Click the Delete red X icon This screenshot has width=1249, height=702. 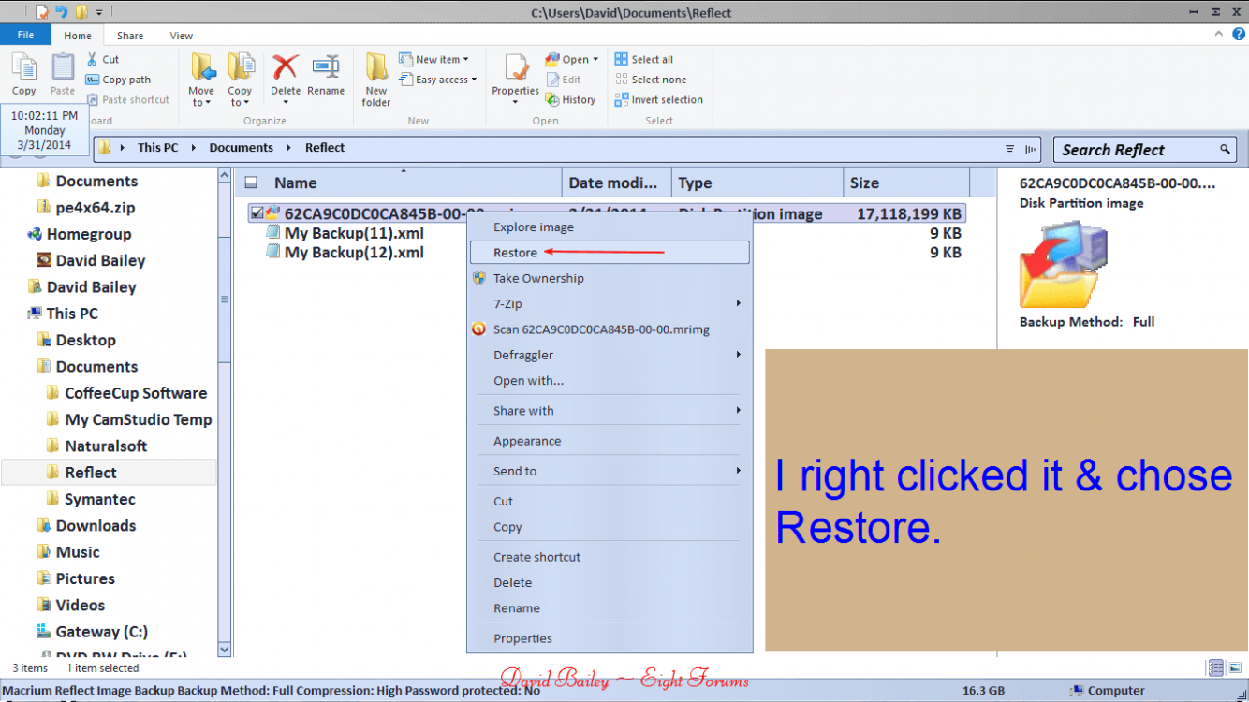point(286,66)
